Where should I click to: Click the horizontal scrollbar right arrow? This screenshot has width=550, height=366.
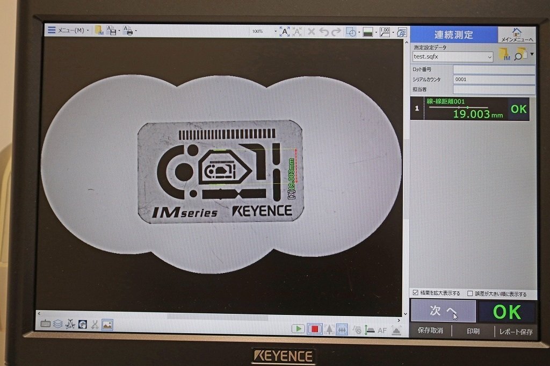(x=399, y=320)
